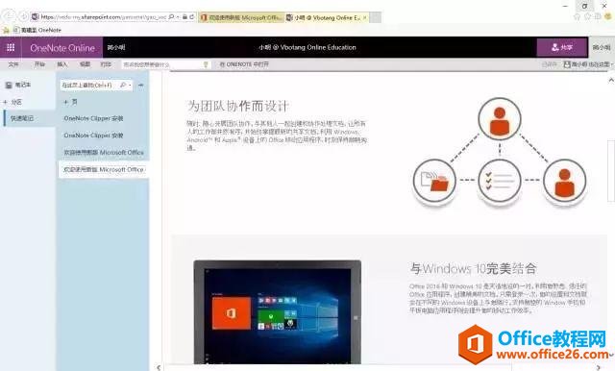This screenshot has width=615, height=371.
Task: Open the 笔记本 notebook list icon
Action: coord(9,85)
